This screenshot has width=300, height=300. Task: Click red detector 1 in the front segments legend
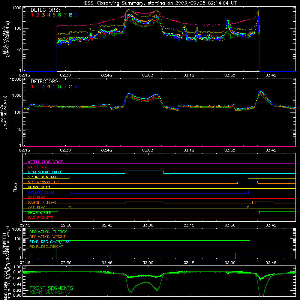coord(32,15)
